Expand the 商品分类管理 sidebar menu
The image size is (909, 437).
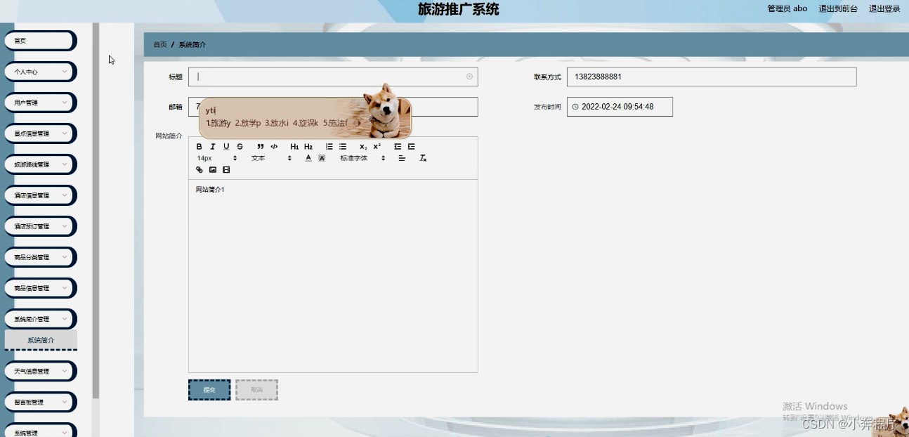[x=40, y=257]
